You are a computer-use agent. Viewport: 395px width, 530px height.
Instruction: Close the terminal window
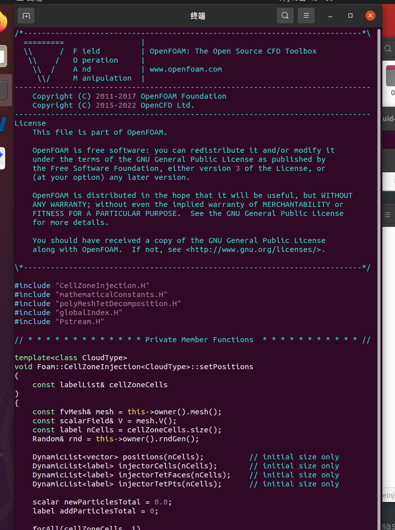(x=370, y=16)
